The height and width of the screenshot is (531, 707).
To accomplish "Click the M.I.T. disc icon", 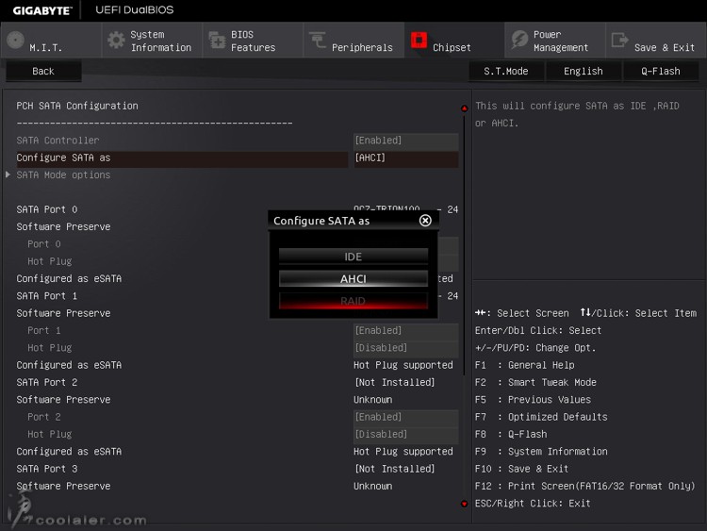I will 15,41.
